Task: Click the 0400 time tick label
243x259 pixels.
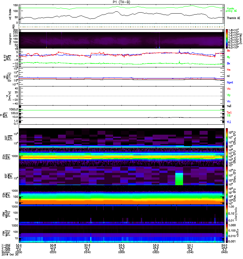Action: (x=224, y=252)
